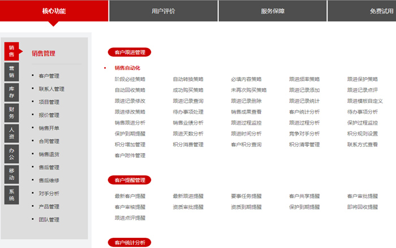Screen dimensions: 396x248
Task: Open the 服务保障 tab
Action: (x=273, y=11)
